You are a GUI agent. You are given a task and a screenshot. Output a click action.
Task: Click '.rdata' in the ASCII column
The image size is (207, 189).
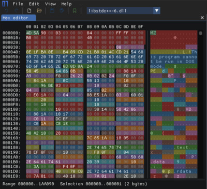pos(183,171)
